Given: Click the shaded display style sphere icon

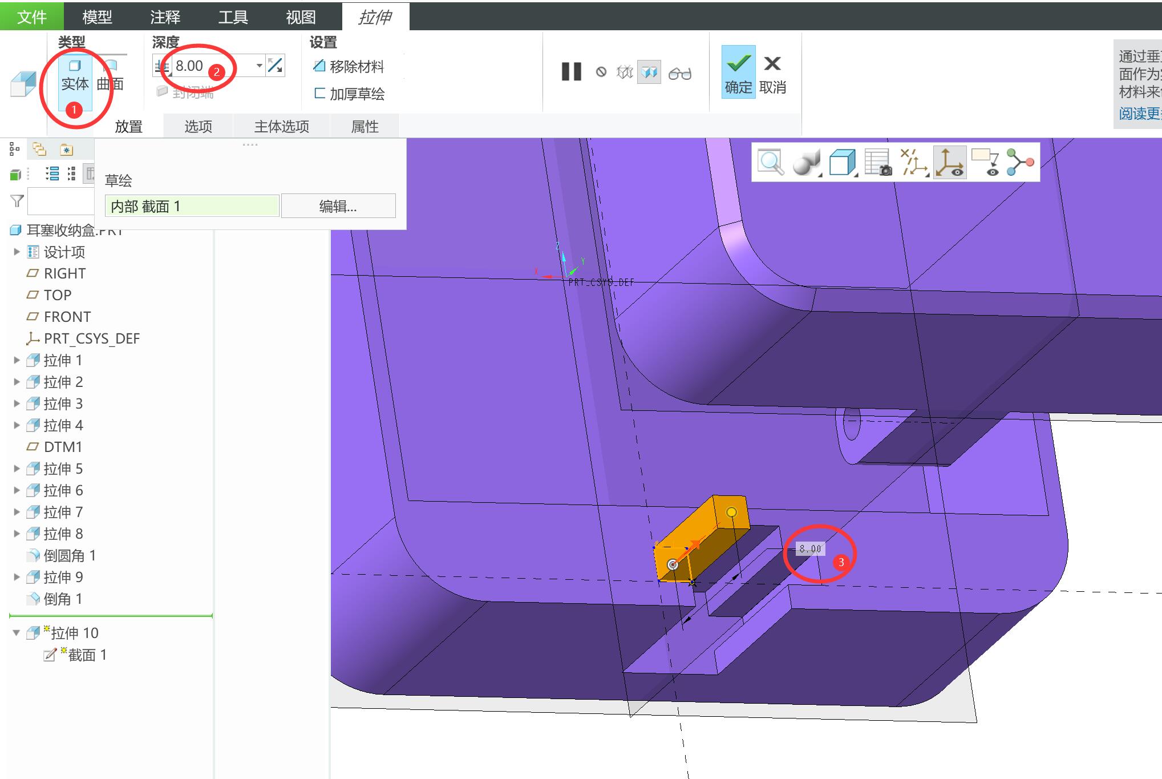Looking at the screenshot, I should click(x=806, y=162).
